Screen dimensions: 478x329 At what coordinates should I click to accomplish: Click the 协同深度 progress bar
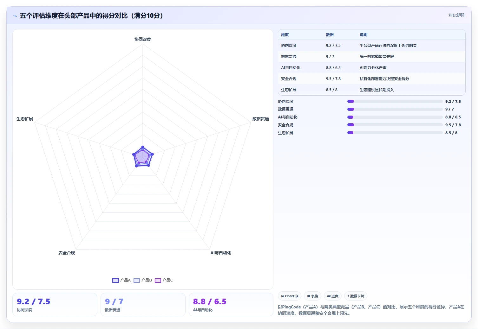point(395,101)
